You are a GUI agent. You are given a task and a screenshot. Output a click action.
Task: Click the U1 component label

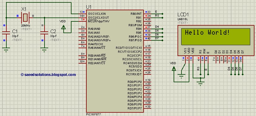[x=89, y=7]
